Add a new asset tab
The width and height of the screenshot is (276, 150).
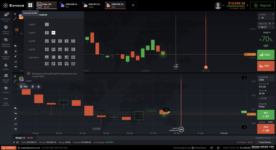(133, 5)
